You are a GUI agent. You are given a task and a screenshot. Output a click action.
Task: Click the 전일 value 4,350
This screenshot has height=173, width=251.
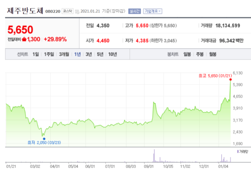click(x=103, y=25)
